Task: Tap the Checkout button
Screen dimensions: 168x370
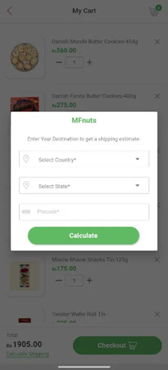Action: pyautogui.click(x=118, y=345)
